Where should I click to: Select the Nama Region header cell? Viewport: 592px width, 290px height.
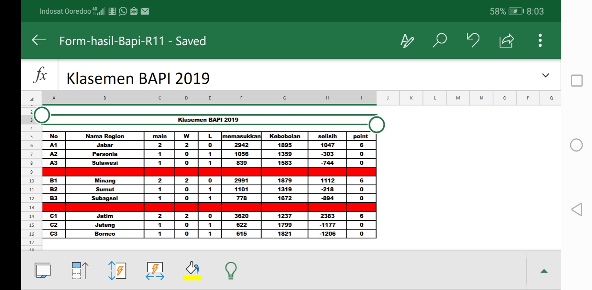[x=105, y=136]
